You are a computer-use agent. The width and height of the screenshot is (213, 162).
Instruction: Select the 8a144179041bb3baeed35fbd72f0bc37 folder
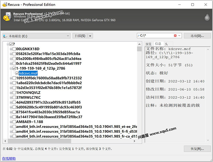[x=49, y=117]
